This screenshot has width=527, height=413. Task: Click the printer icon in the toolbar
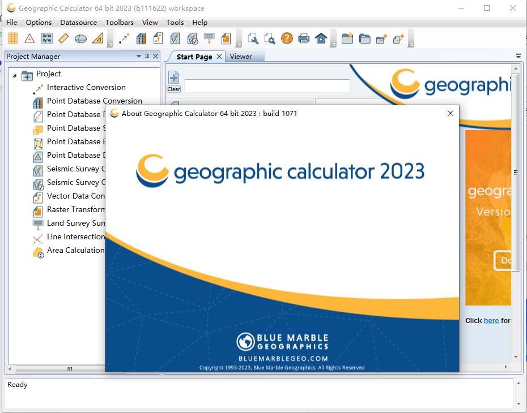coord(304,38)
